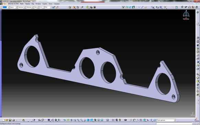
Task: Click the Normal View icon
Action: [85, 120]
